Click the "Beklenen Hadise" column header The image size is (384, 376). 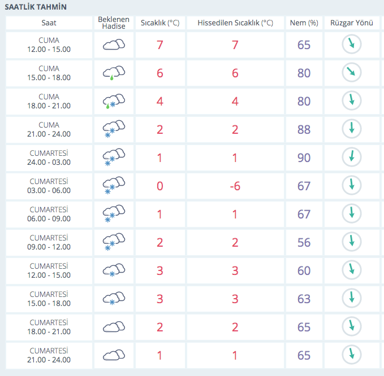(x=114, y=23)
